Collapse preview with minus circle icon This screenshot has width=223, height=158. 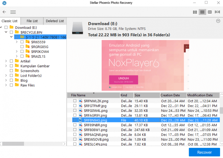[218, 21]
